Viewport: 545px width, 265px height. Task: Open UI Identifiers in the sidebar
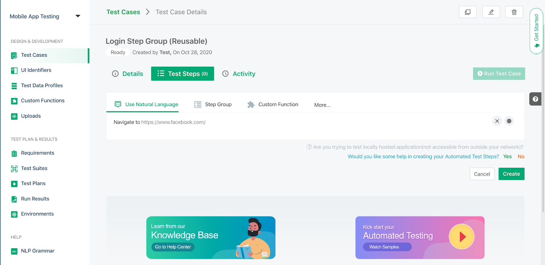(36, 70)
